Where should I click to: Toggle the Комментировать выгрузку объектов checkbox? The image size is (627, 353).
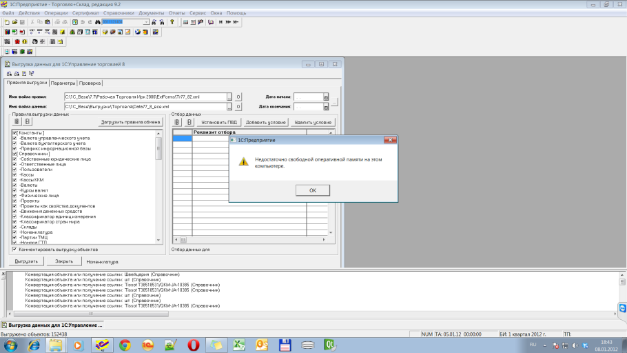[x=14, y=249]
